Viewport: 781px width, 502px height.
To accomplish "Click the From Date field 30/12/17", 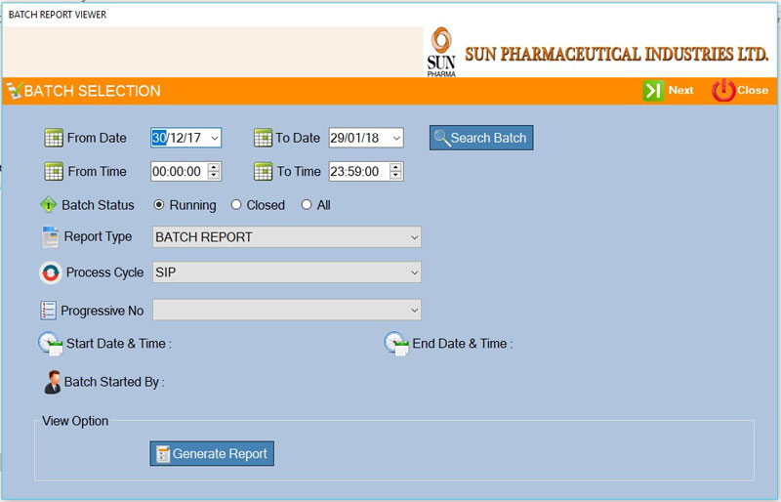I will 185,138.
